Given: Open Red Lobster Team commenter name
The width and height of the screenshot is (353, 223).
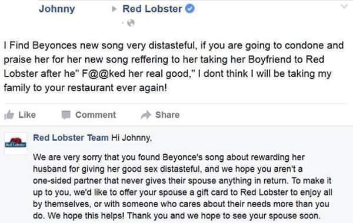Looking at the screenshot, I should pos(71,138).
